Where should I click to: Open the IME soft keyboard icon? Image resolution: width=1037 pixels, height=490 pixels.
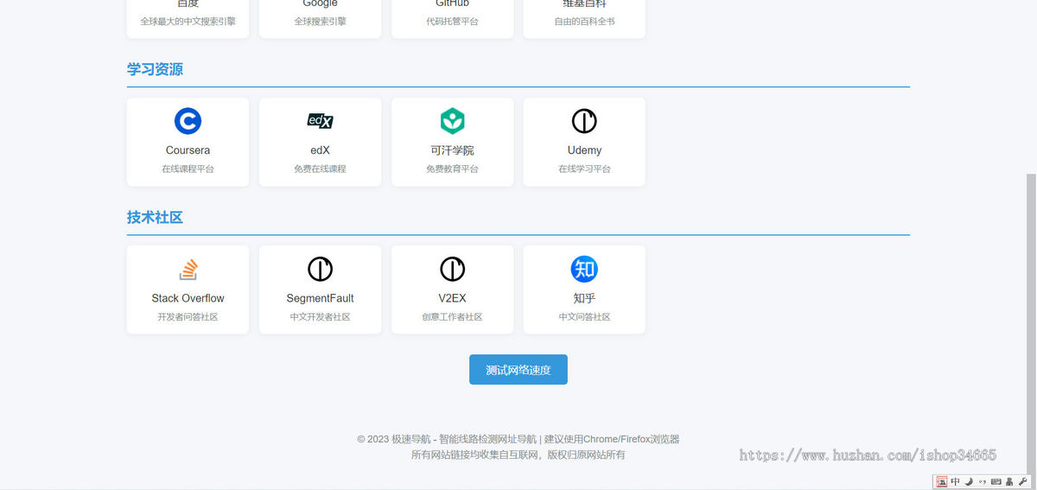coord(996,481)
